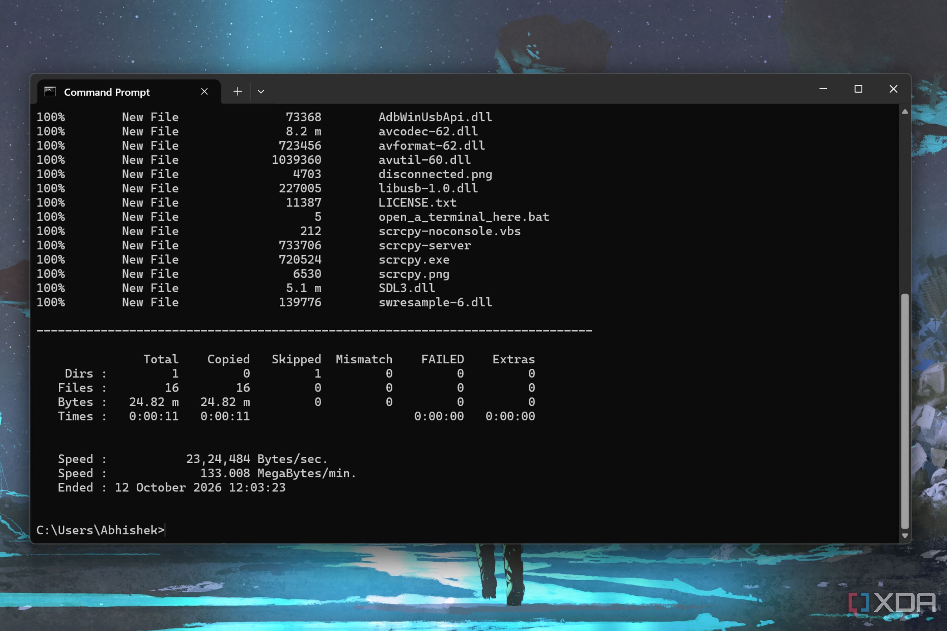Click the Total column header
Screen dimensions: 947x631
click(x=161, y=359)
